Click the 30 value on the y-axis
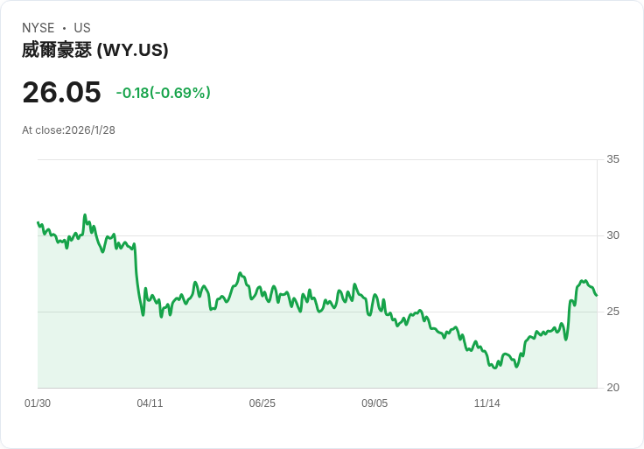The width and height of the screenshot is (644, 449). [x=612, y=235]
